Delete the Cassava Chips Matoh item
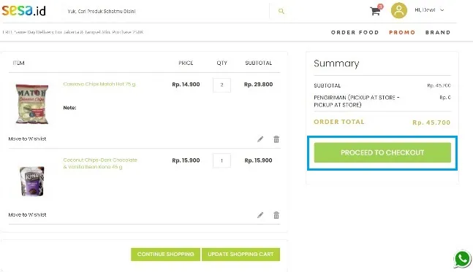473x272 pixels. coord(276,139)
